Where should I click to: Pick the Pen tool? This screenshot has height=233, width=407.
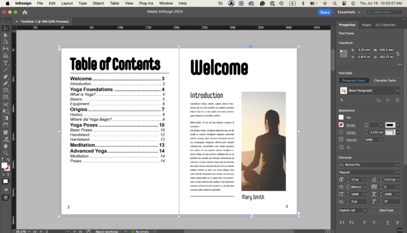5,76
